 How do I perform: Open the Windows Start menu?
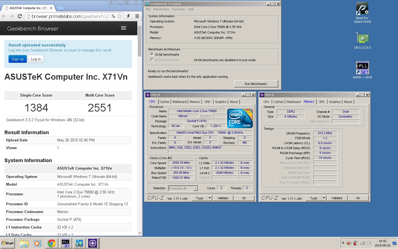click(7, 243)
